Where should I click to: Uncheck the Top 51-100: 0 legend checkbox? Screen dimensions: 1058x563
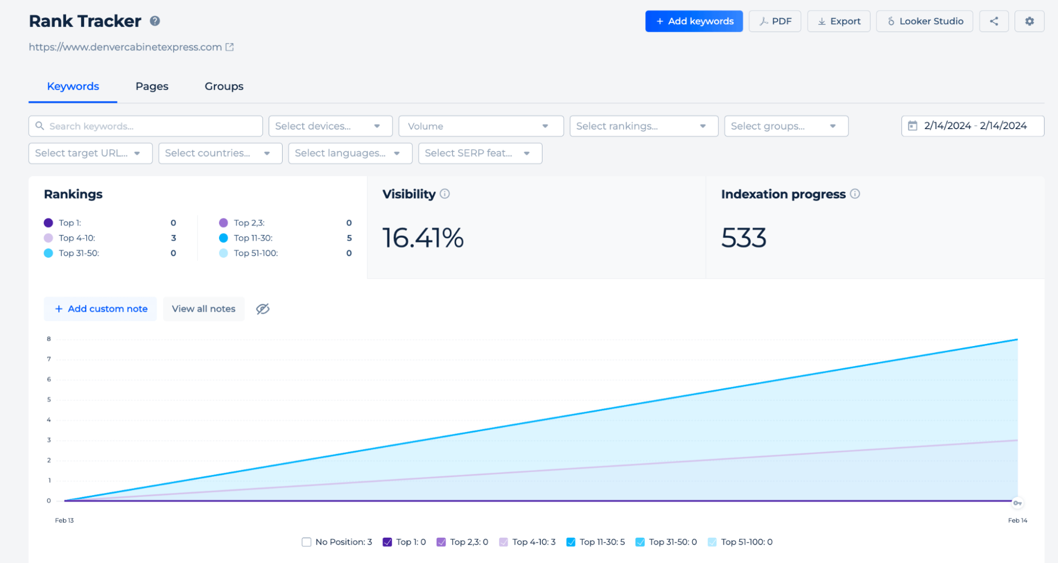[712, 542]
